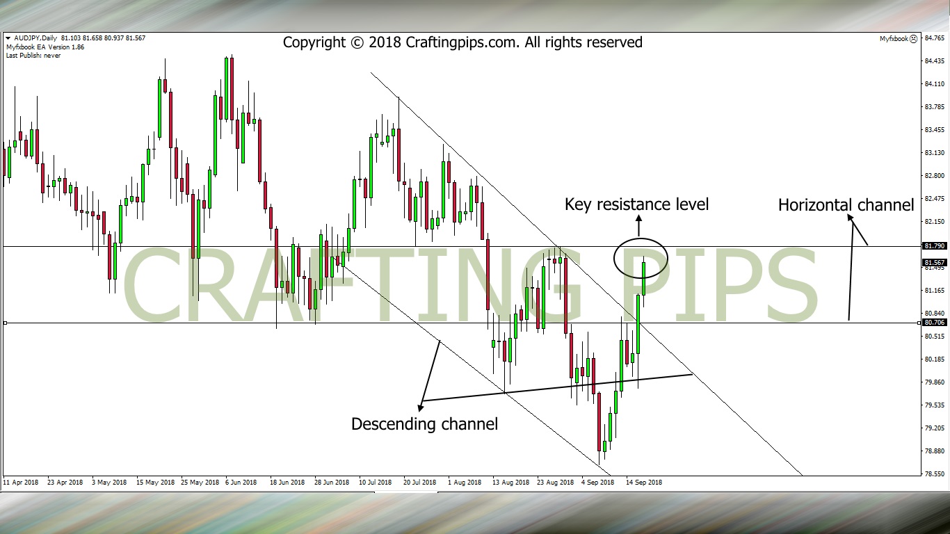Select the 'Key resistance level' text label
Image resolution: width=950 pixels, height=534 pixels.
(x=636, y=204)
